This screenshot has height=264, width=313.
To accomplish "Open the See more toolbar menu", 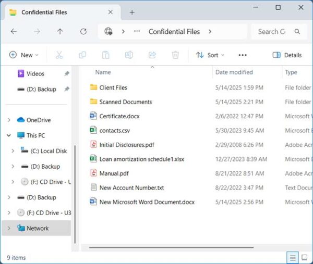I will (x=243, y=55).
